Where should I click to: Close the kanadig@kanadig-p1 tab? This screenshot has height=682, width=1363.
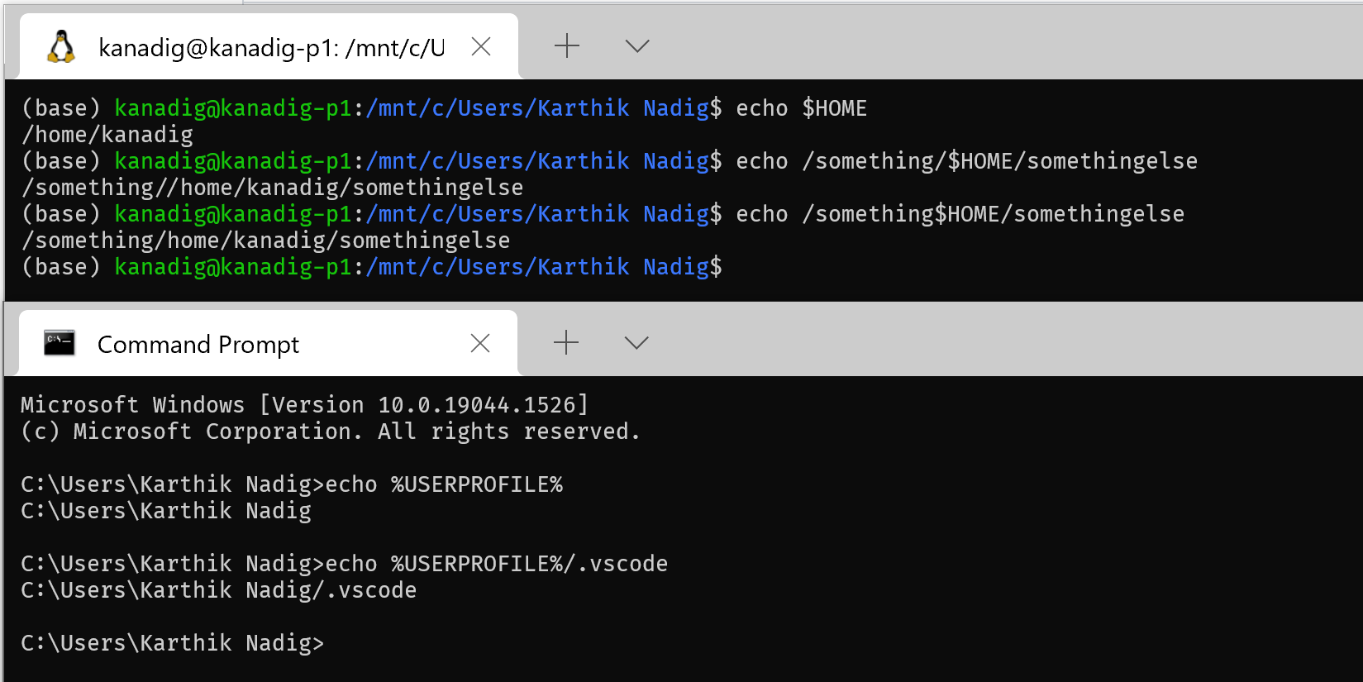point(480,46)
